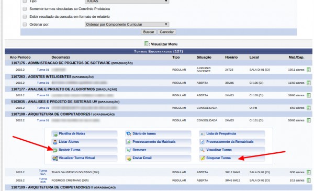Open menu icon for the UFPB local row
Image resolution: width=314 pixels, height=191 pixels.
[309, 108]
